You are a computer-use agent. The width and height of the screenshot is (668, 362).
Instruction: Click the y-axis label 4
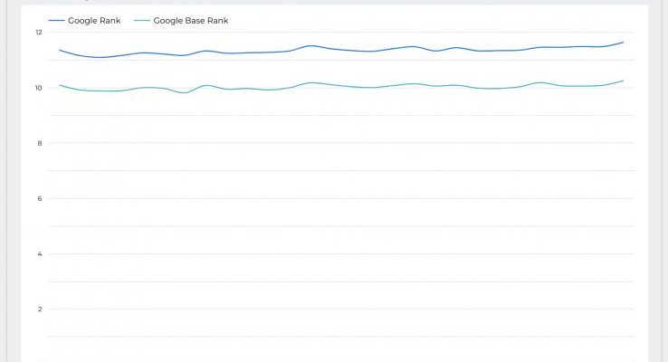(x=39, y=253)
